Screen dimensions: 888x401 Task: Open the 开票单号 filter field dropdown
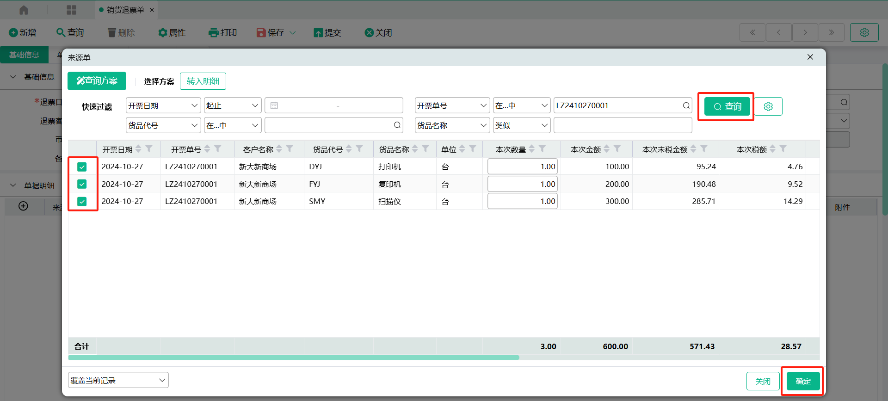coord(452,105)
